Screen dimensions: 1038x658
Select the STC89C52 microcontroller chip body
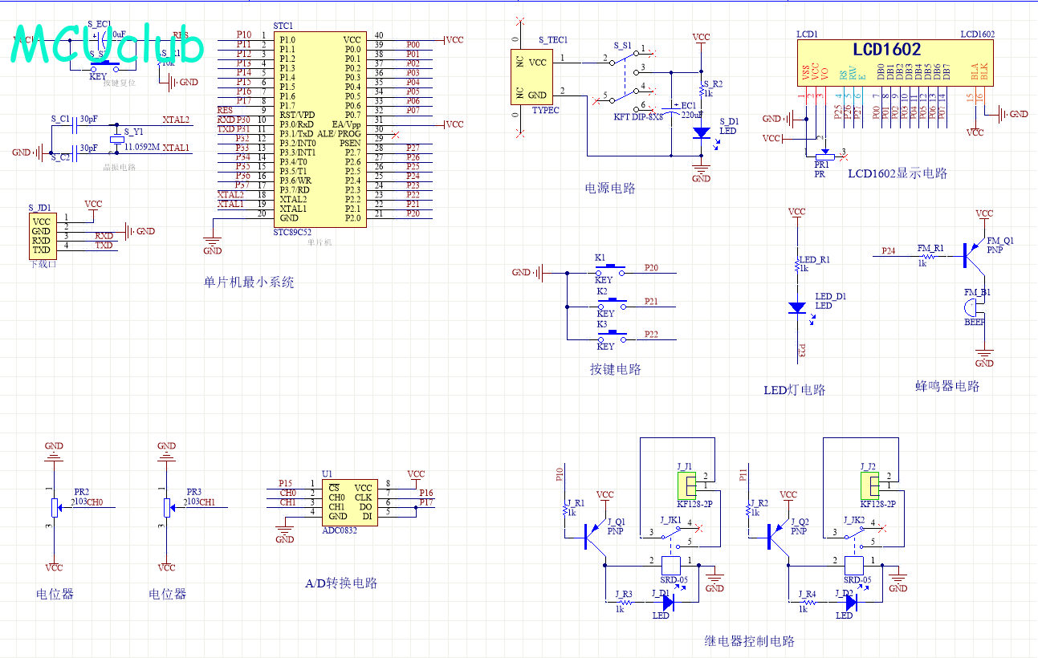(x=320, y=128)
